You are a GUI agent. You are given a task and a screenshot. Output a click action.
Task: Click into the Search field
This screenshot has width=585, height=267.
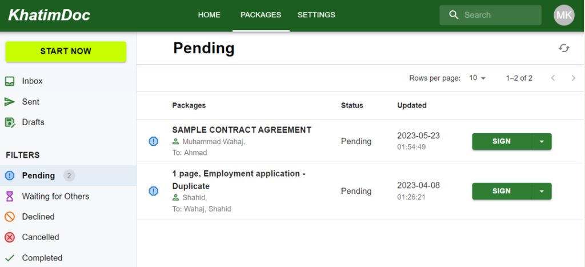click(497, 15)
